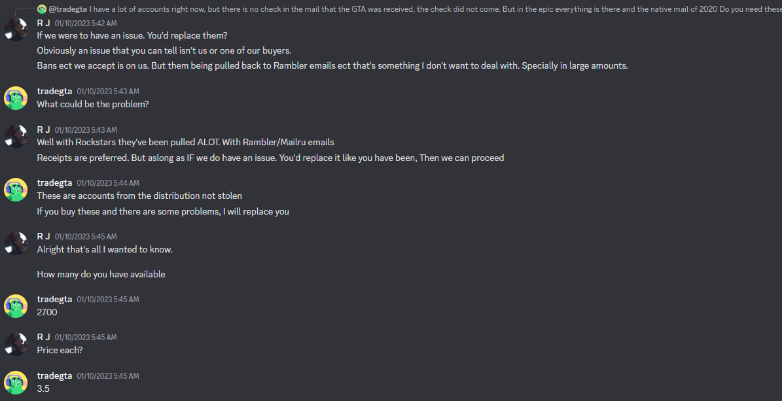
Task: Open R J's username above 'Price each?'
Action: coord(43,337)
